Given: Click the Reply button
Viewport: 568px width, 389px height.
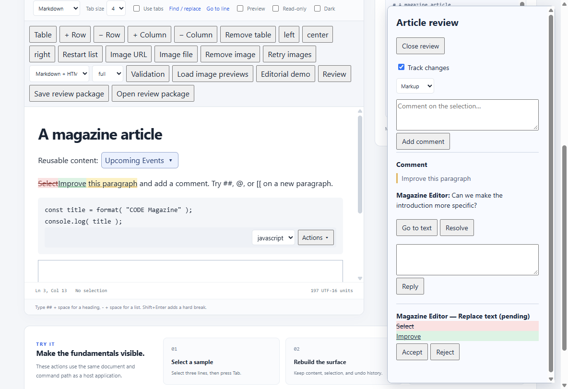Looking at the screenshot, I should pyautogui.click(x=410, y=286).
